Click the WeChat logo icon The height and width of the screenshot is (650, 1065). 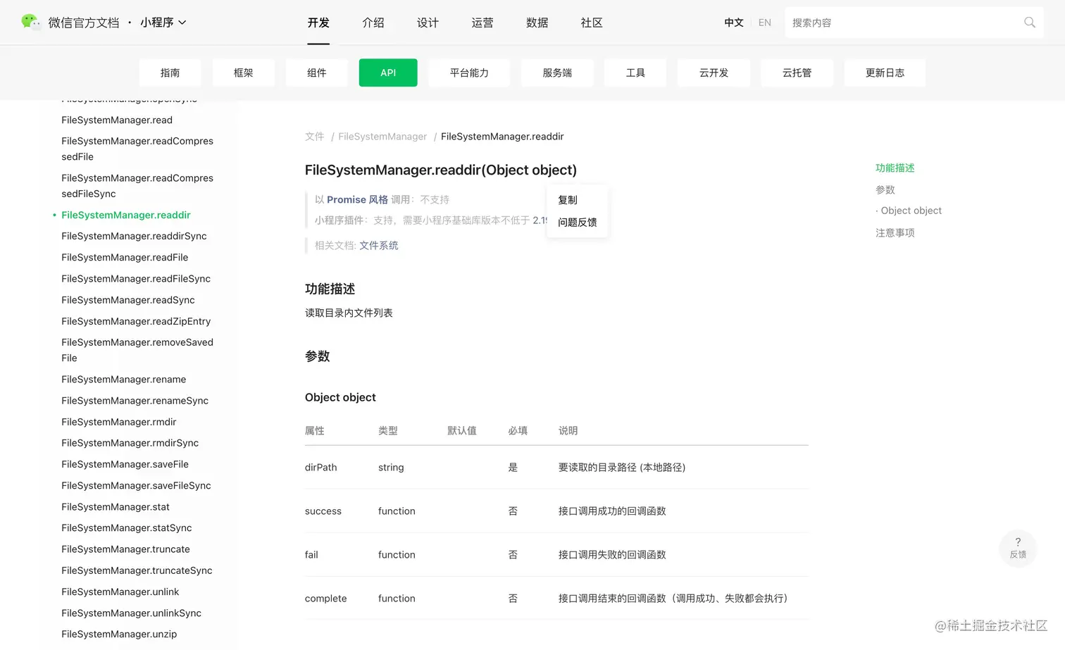coord(30,22)
